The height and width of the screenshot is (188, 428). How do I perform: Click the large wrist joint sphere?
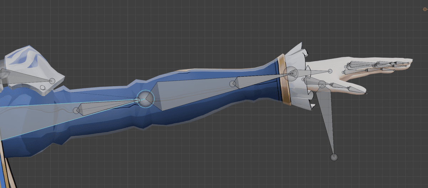click(291, 74)
